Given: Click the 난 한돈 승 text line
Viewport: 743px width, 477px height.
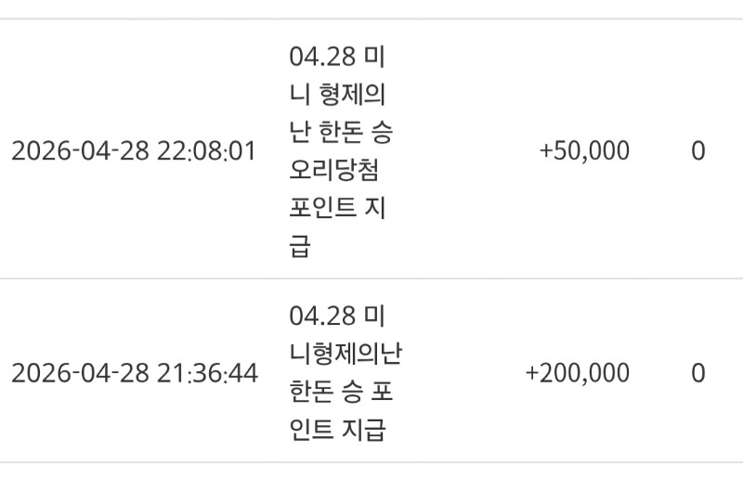Looking at the screenshot, I should point(340,134).
